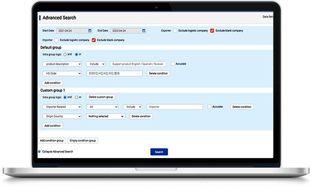Toggle the Accurate checkbox for product description
Screen dimensions: 312x188
pos(173,64)
